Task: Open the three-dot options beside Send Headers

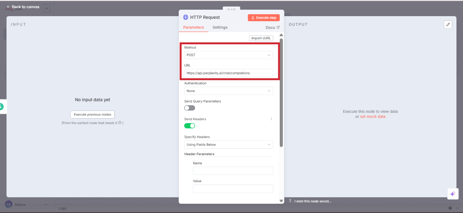Action: click(271, 119)
